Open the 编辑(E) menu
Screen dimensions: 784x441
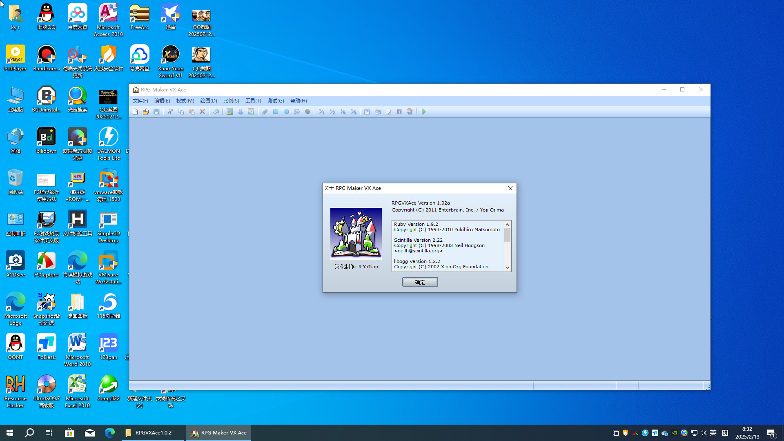[162, 101]
